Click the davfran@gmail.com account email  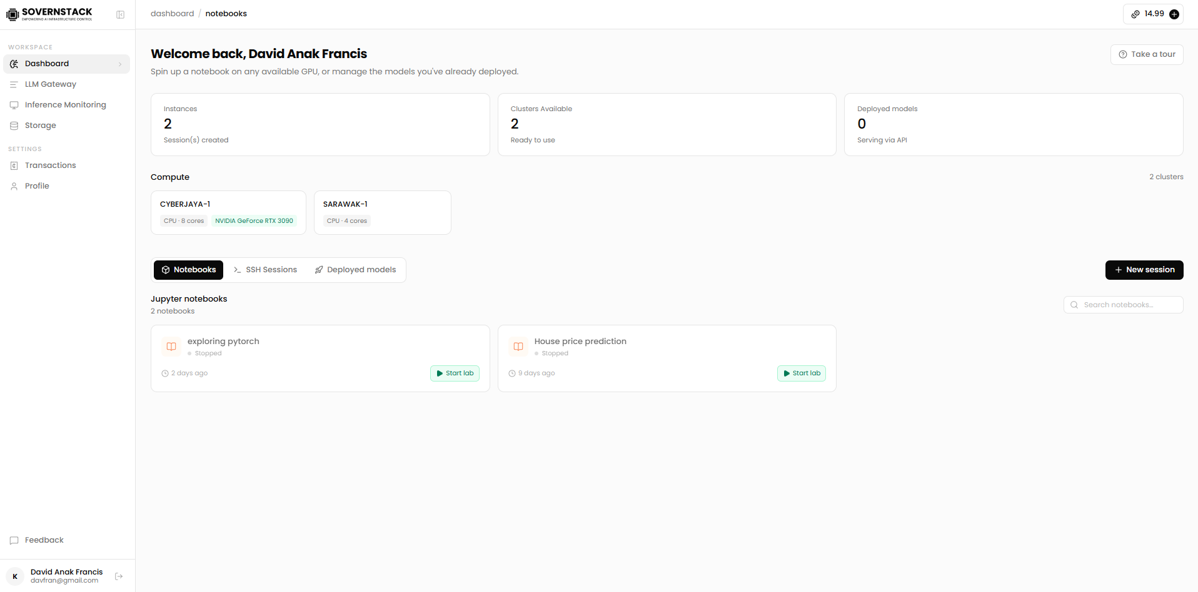coord(64,581)
